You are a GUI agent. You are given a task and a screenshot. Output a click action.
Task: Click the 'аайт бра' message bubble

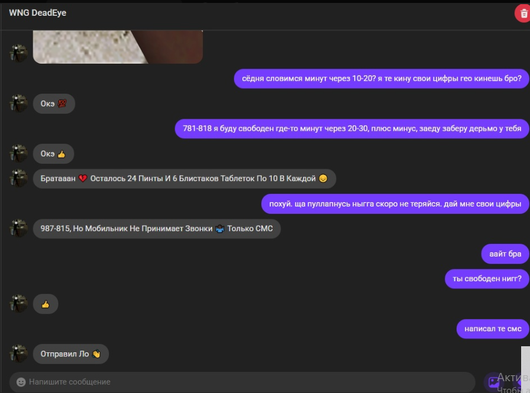(x=505, y=254)
